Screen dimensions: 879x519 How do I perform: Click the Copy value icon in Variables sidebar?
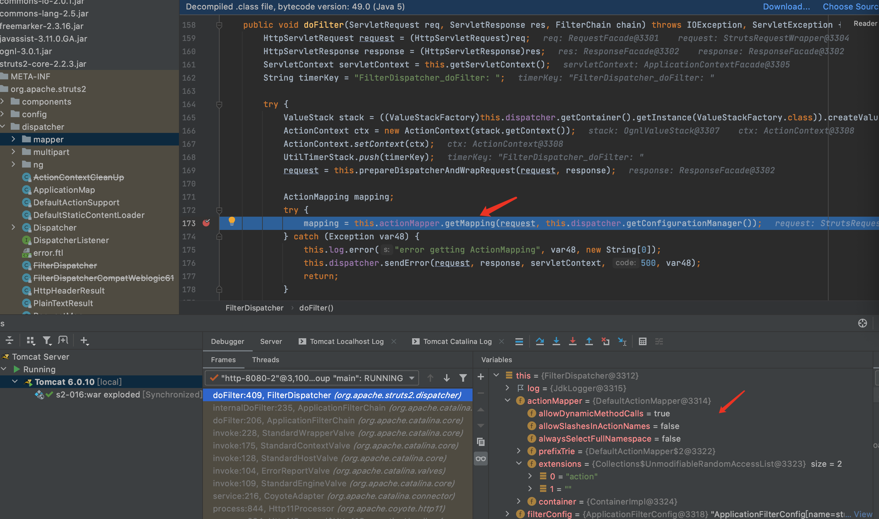480,442
